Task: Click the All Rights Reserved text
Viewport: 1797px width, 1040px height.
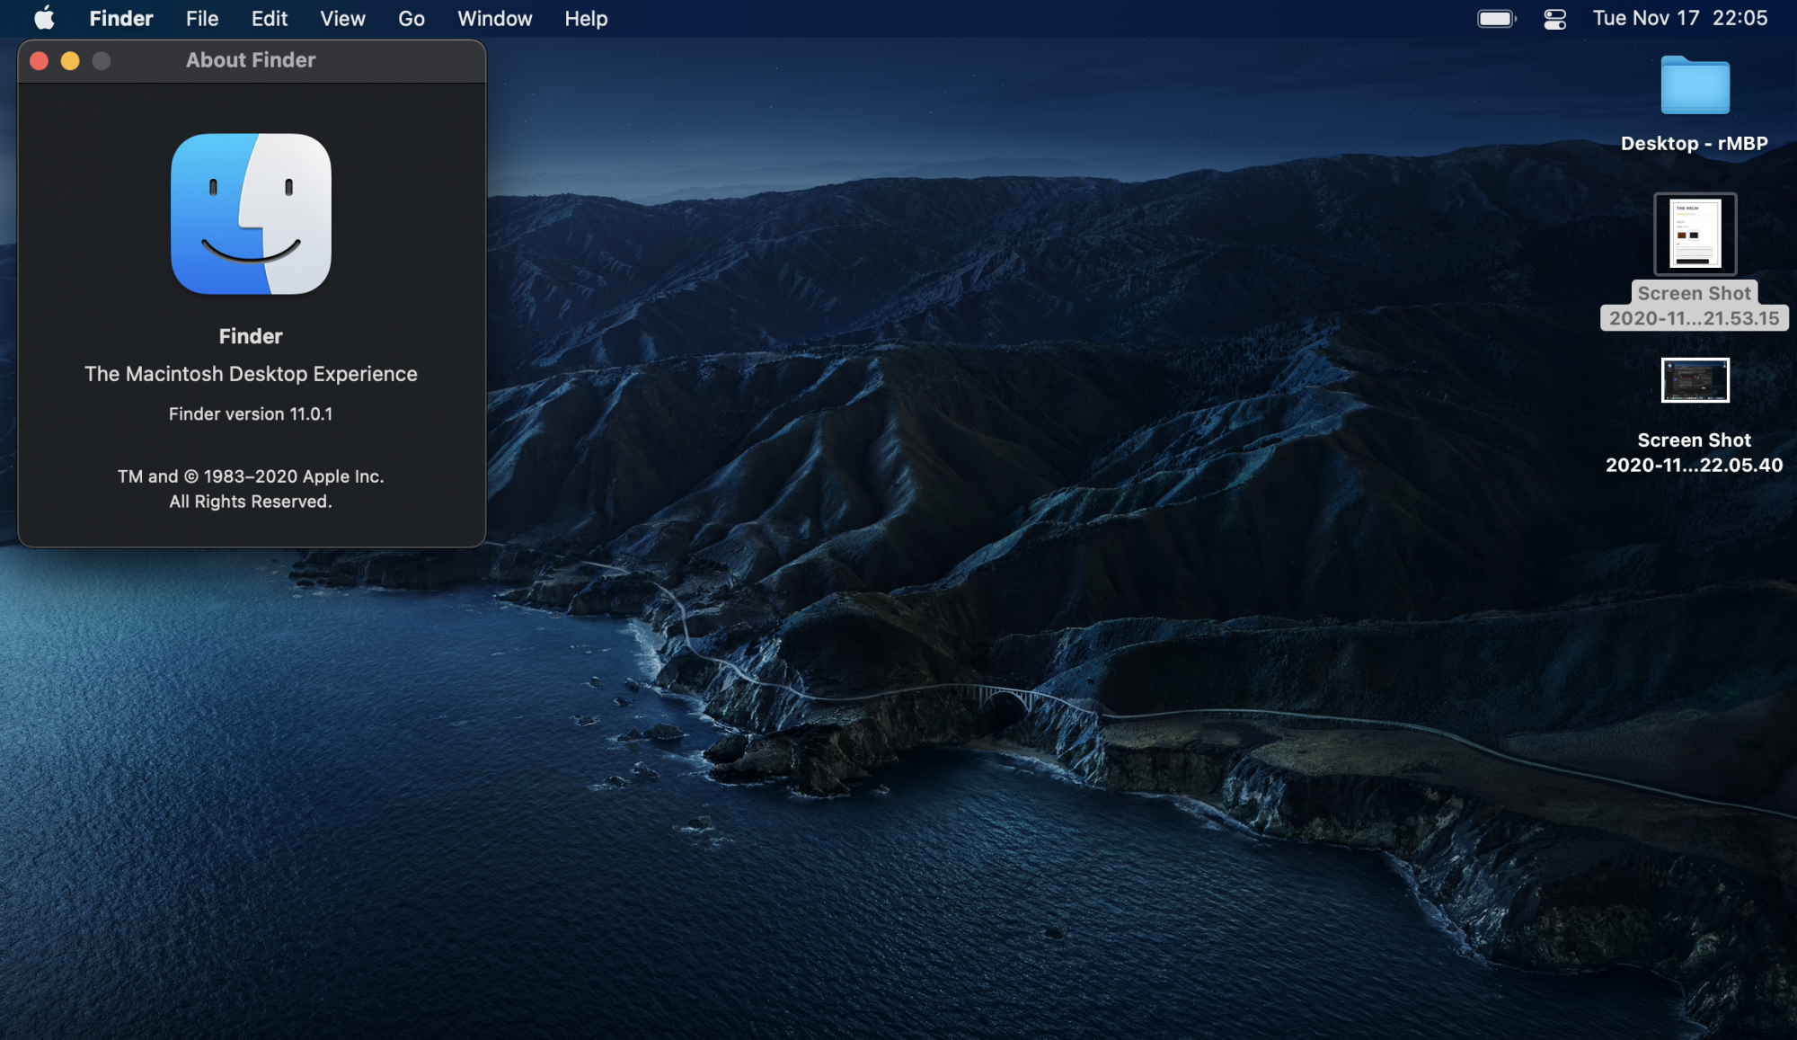Action: point(251,502)
